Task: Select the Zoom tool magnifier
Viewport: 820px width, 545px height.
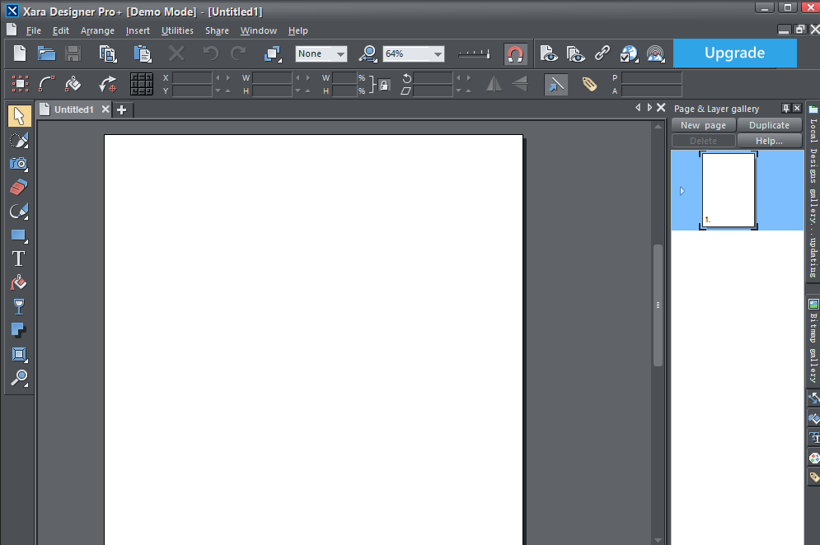Action: [18, 378]
